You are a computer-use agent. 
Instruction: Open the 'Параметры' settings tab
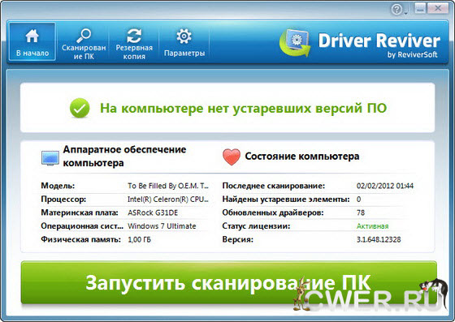(184, 41)
